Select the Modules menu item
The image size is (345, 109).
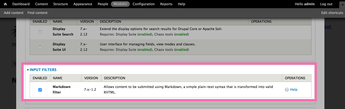120,4
